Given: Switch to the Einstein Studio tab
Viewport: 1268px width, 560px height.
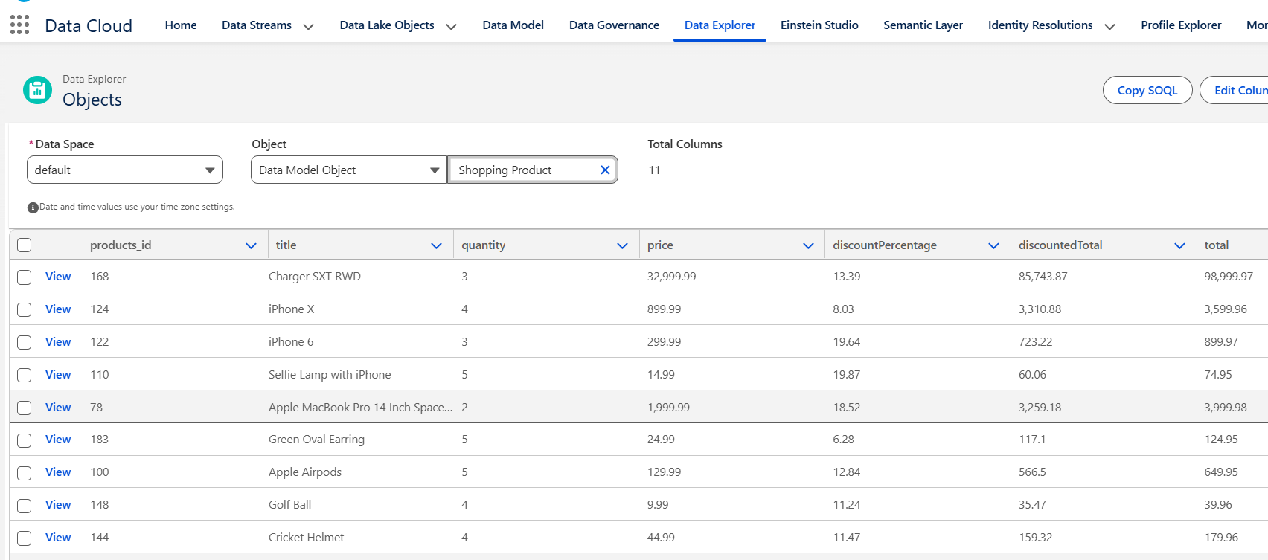Looking at the screenshot, I should [819, 25].
